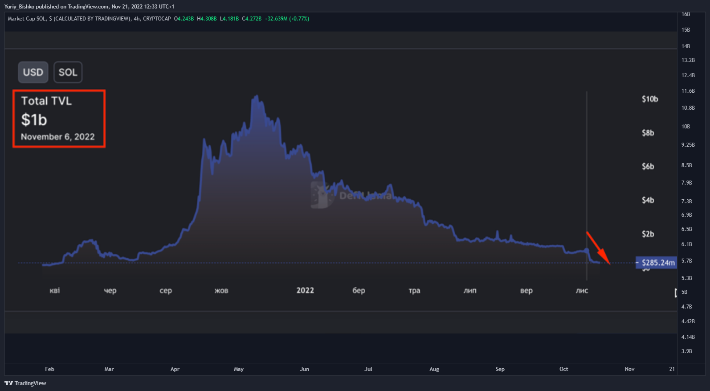Click the 9.25B price scale label
Viewport: 710px width, 391px height.
(688, 145)
